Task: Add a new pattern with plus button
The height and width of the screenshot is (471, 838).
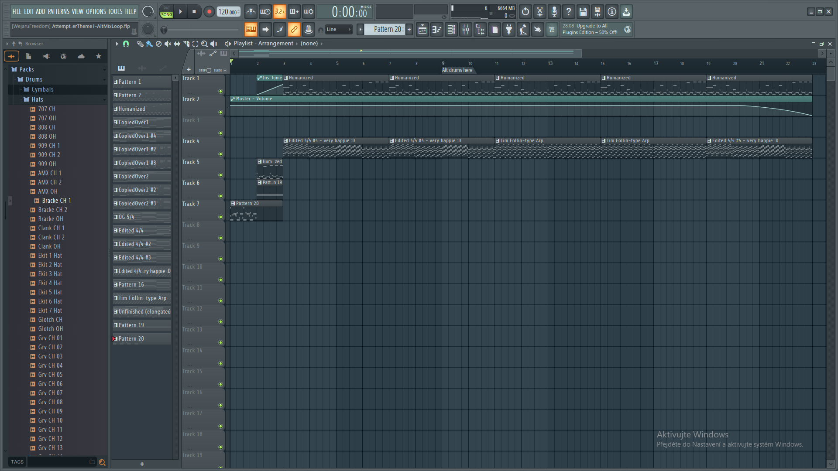Action: (409, 30)
